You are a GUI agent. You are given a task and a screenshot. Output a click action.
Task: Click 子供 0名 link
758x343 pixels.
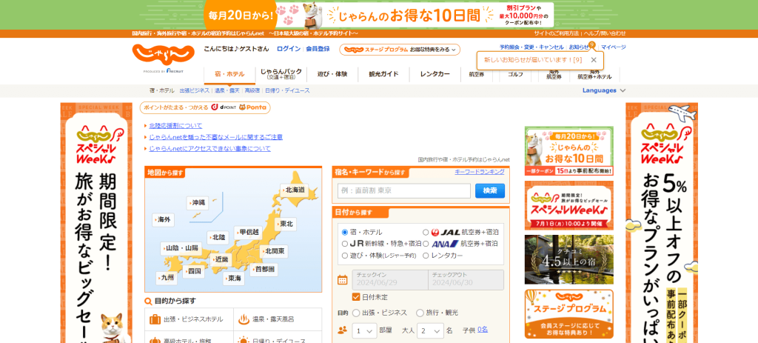coord(483,330)
